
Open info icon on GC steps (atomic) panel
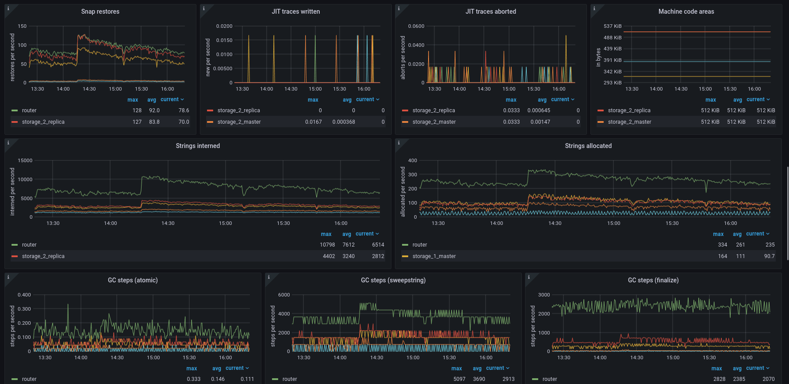pos(8,277)
